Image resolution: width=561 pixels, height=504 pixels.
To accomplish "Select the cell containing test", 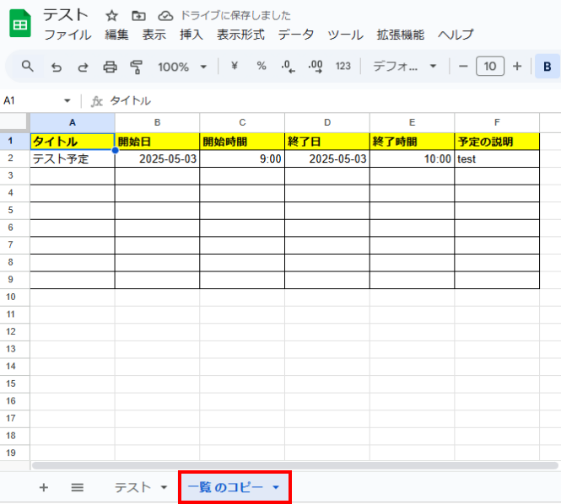I will (x=497, y=158).
